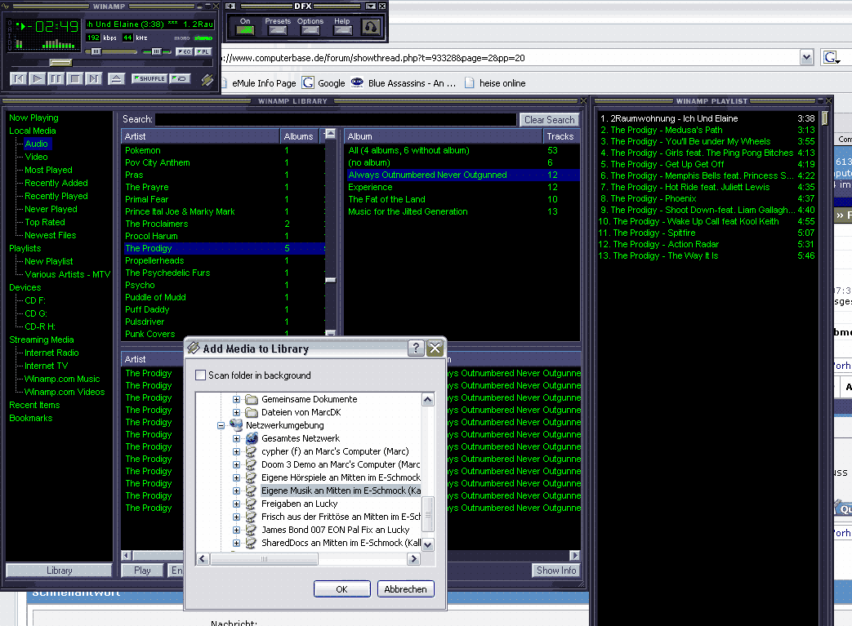The width and height of the screenshot is (852, 626).
Task: Click the DFX headphones icon
Action: (x=371, y=26)
